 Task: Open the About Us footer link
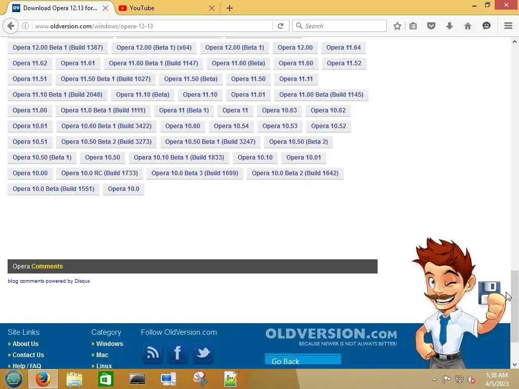pos(25,344)
